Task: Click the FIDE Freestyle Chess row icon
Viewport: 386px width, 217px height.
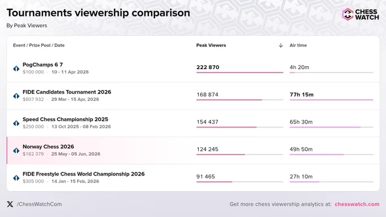Action: click(x=16, y=178)
